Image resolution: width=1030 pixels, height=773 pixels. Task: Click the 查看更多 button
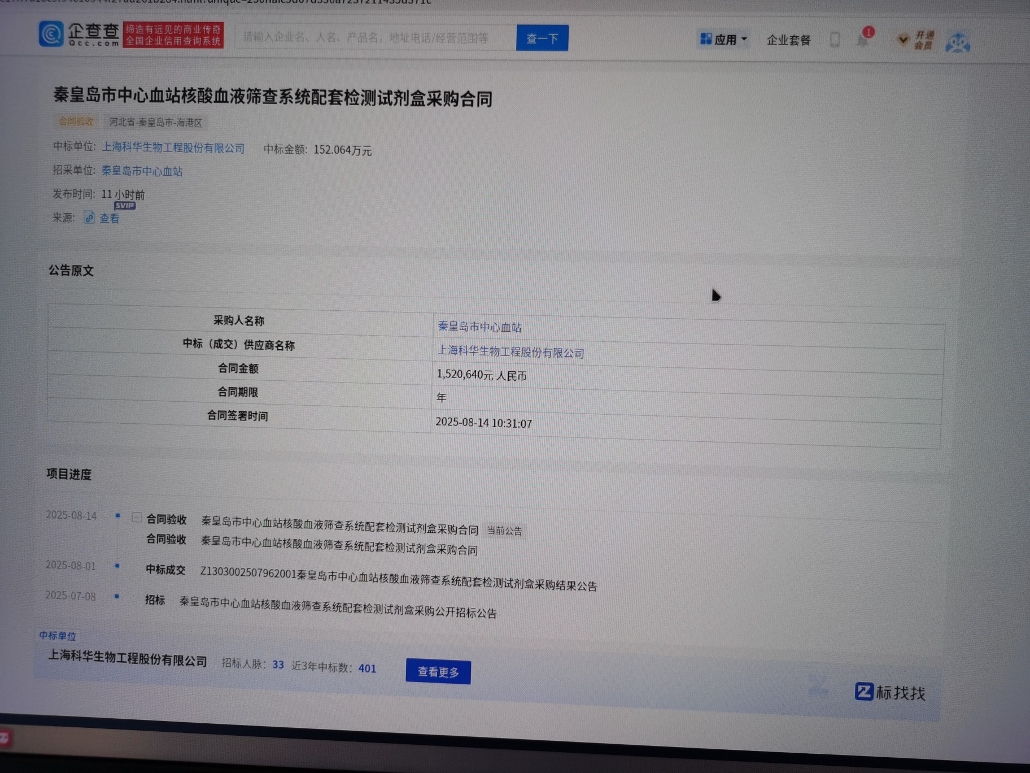(438, 671)
